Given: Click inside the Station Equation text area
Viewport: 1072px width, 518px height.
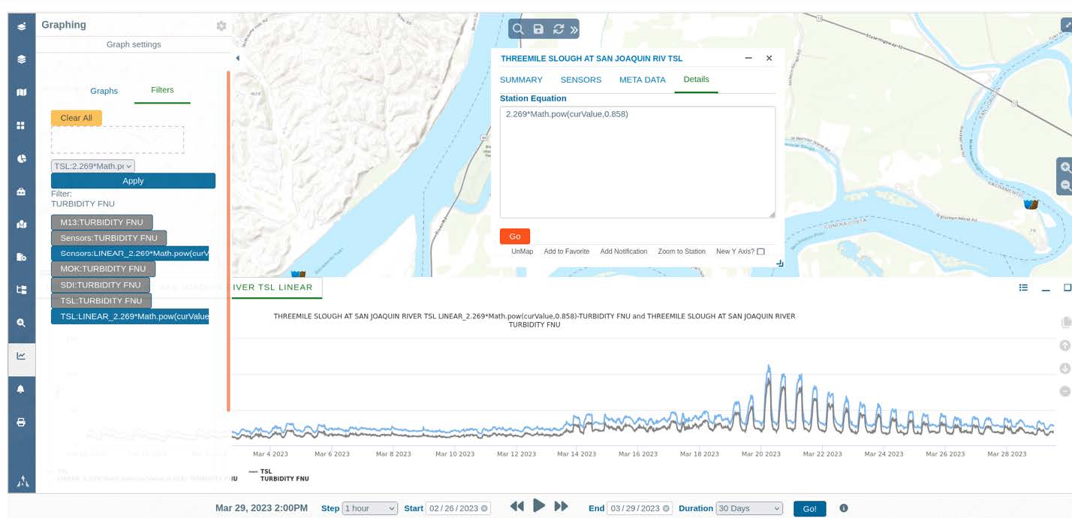Looking at the screenshot, I should (637, 162).
